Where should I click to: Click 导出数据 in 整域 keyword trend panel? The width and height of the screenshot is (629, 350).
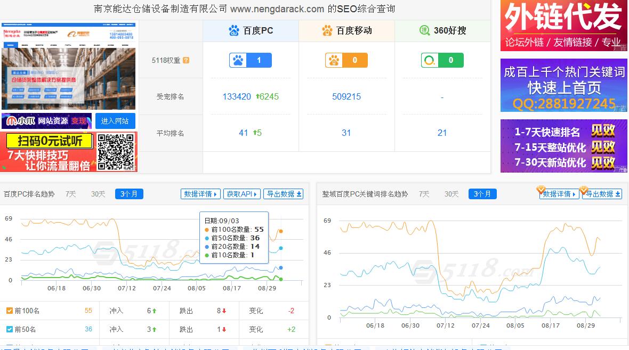(x=602, y=194)
